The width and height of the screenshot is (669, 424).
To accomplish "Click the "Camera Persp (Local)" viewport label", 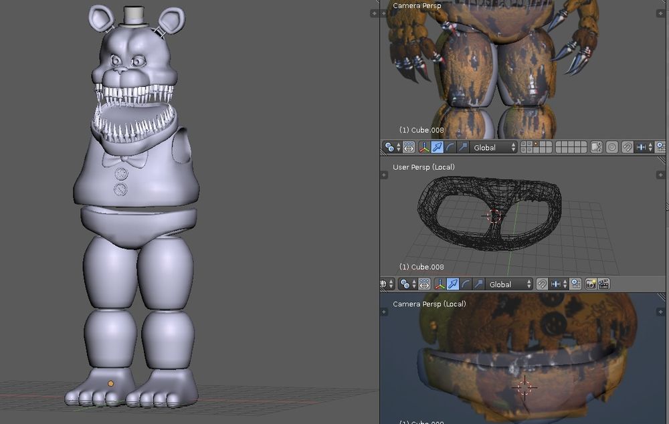I will point(429,304).
